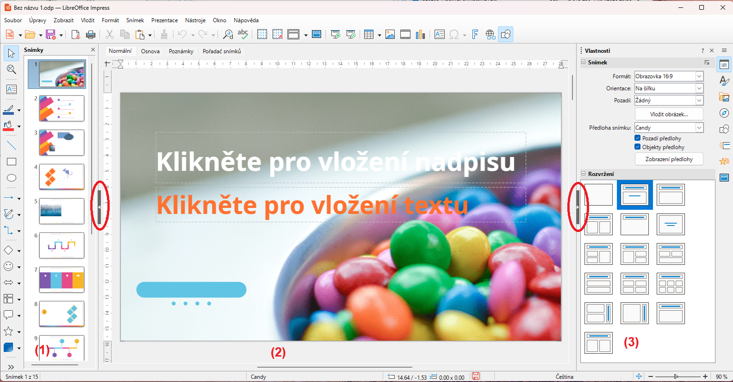The height and width of the screenshot is (382, 733).
Task: Click the Save document icon
Action: tap(51, 34)
